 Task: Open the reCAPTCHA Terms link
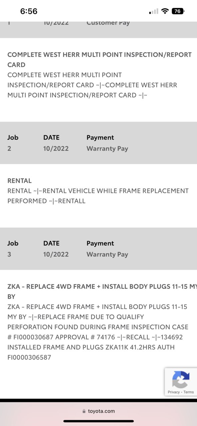(188, 392)
